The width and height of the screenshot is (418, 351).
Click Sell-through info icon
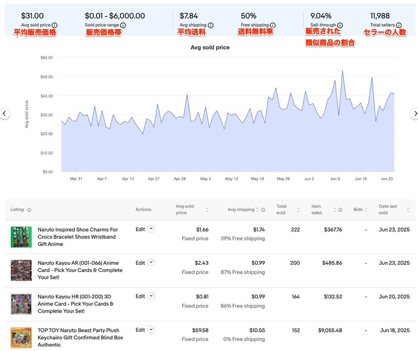click(336, 26)
